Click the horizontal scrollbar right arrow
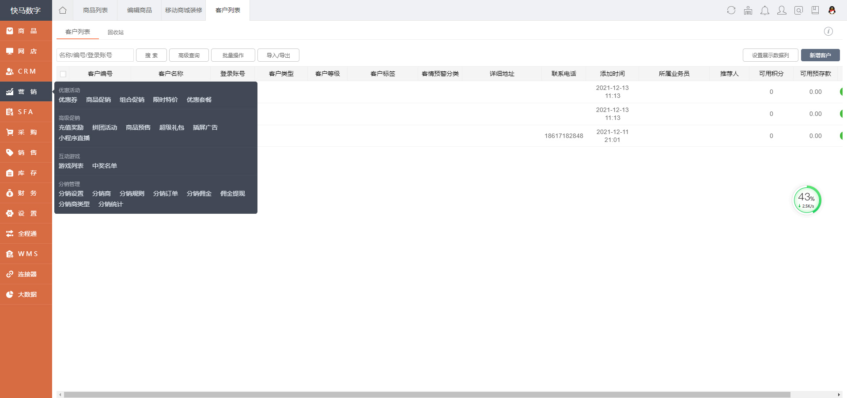Screen dimensions: 847x398 coord(839,394)
